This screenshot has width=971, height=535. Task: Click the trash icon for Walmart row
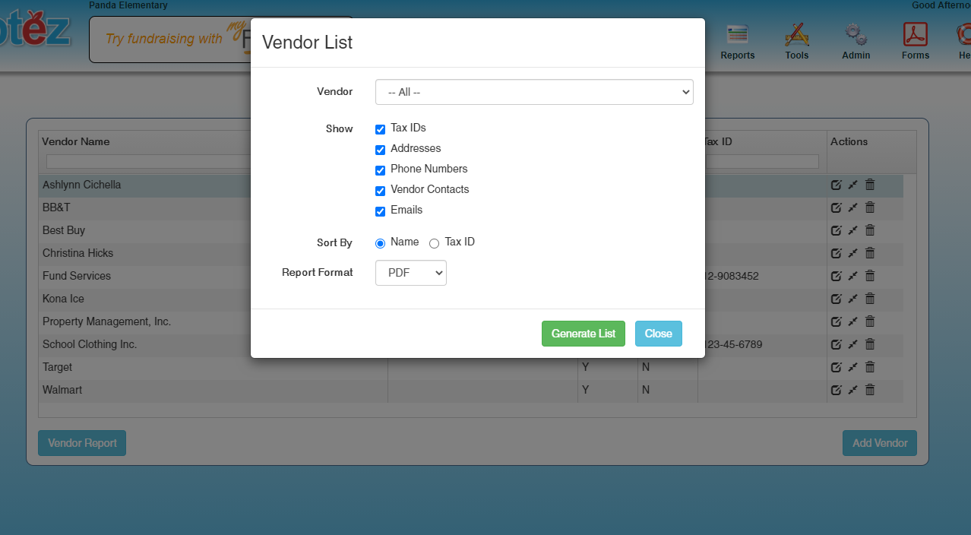(x=870, y=390)
